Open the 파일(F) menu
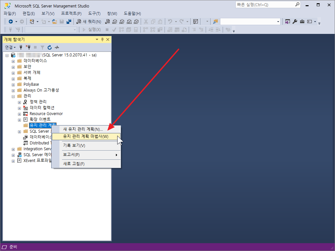This screenshot has height=251, width=335. (10, 14)
